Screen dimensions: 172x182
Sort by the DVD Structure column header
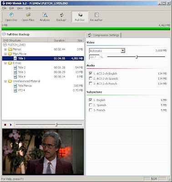[25, 40]
